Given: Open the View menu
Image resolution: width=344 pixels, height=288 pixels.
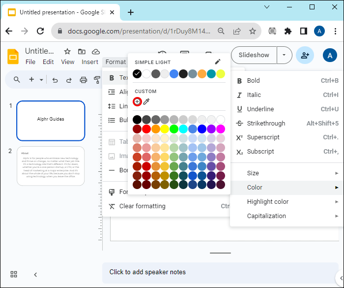Looking at the screenshot, I should coord(68,62).
